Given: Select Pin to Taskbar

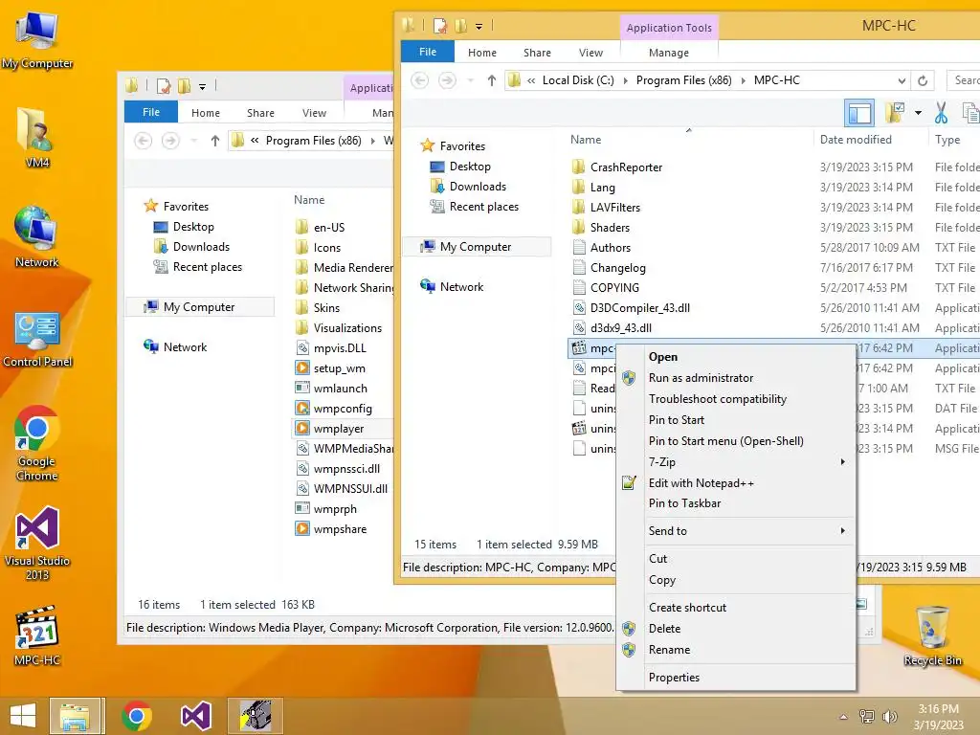Looking at the screenshot, I should tap(736, 503).
